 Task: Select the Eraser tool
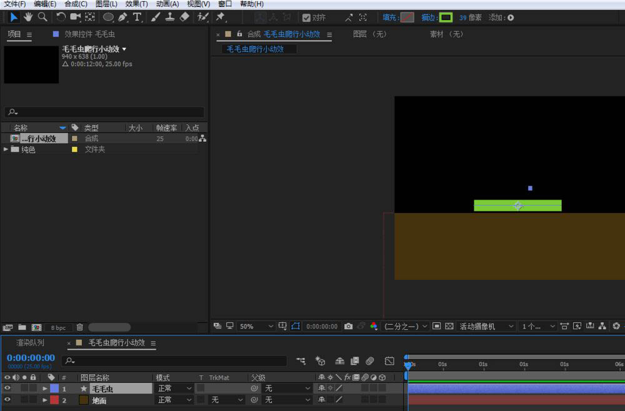coord(184,17)
